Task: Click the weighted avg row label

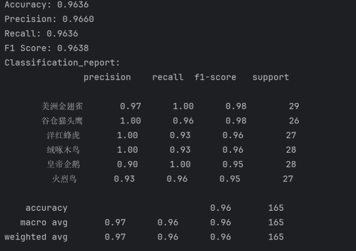Action: pyautogui.click(x=36, y=237)
